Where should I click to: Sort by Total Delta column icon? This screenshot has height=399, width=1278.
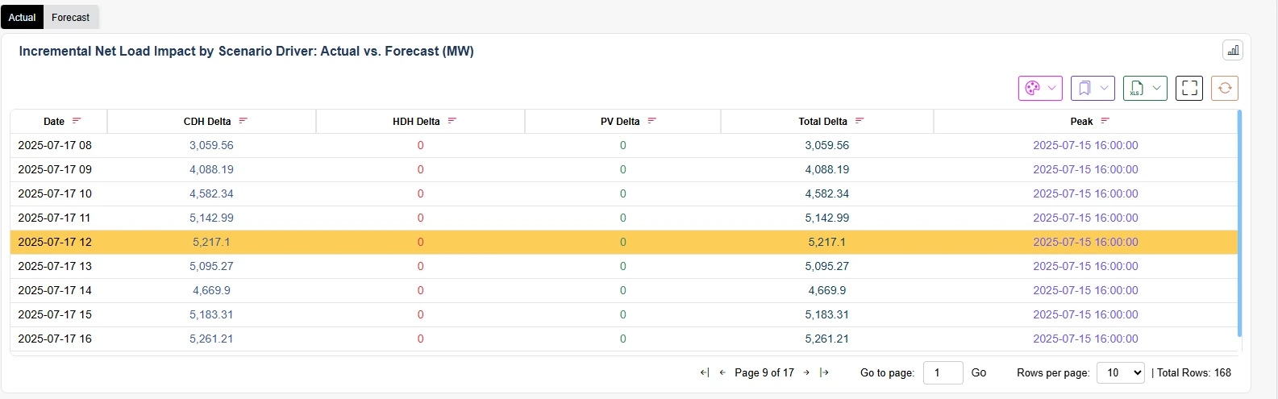[860, 121]
